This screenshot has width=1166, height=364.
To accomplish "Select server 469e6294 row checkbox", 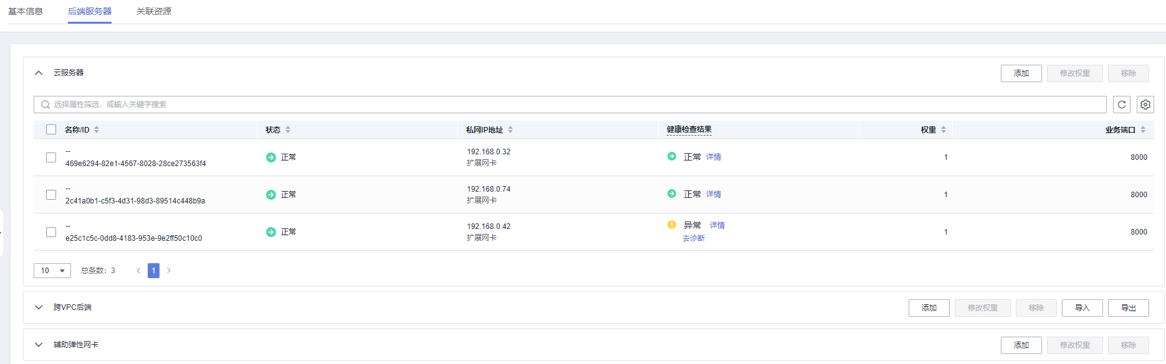I will 51,157.
